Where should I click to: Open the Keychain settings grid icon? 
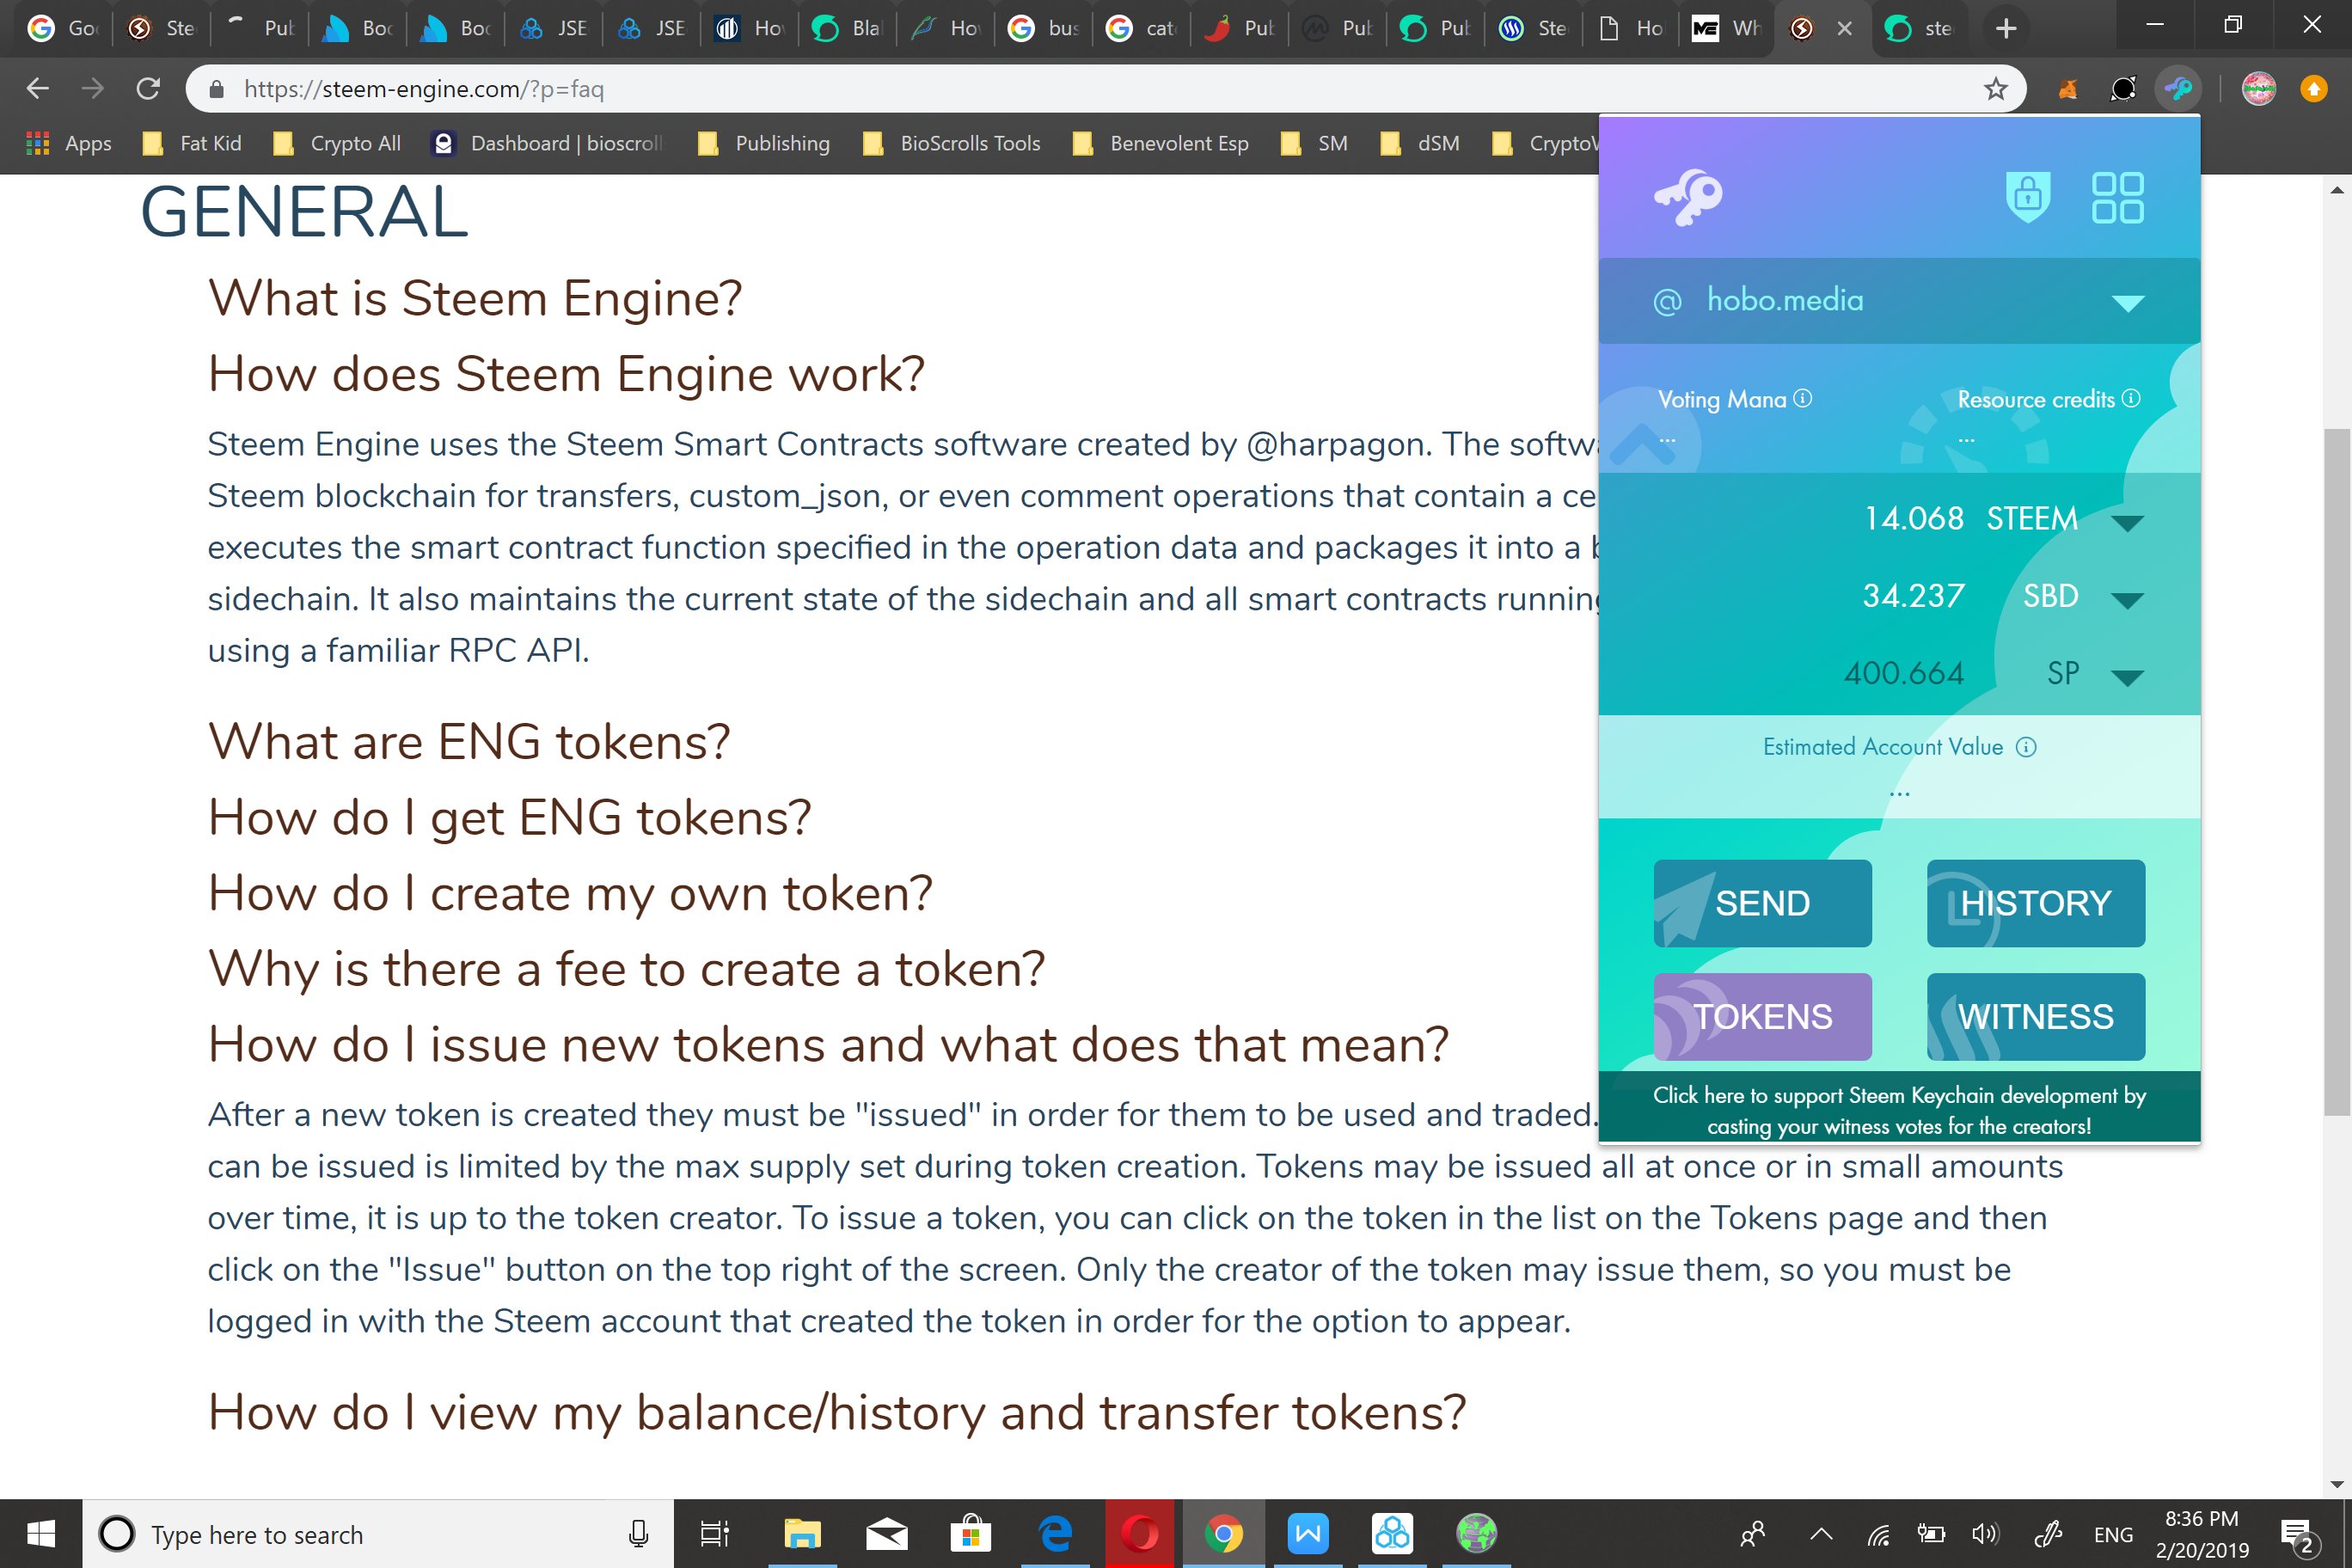tap(2117, 197)
